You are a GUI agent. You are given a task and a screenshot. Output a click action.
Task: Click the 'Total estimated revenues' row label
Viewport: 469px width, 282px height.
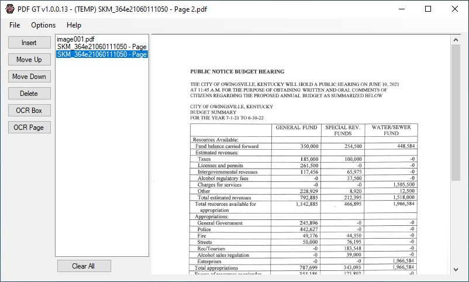[224, 198]
